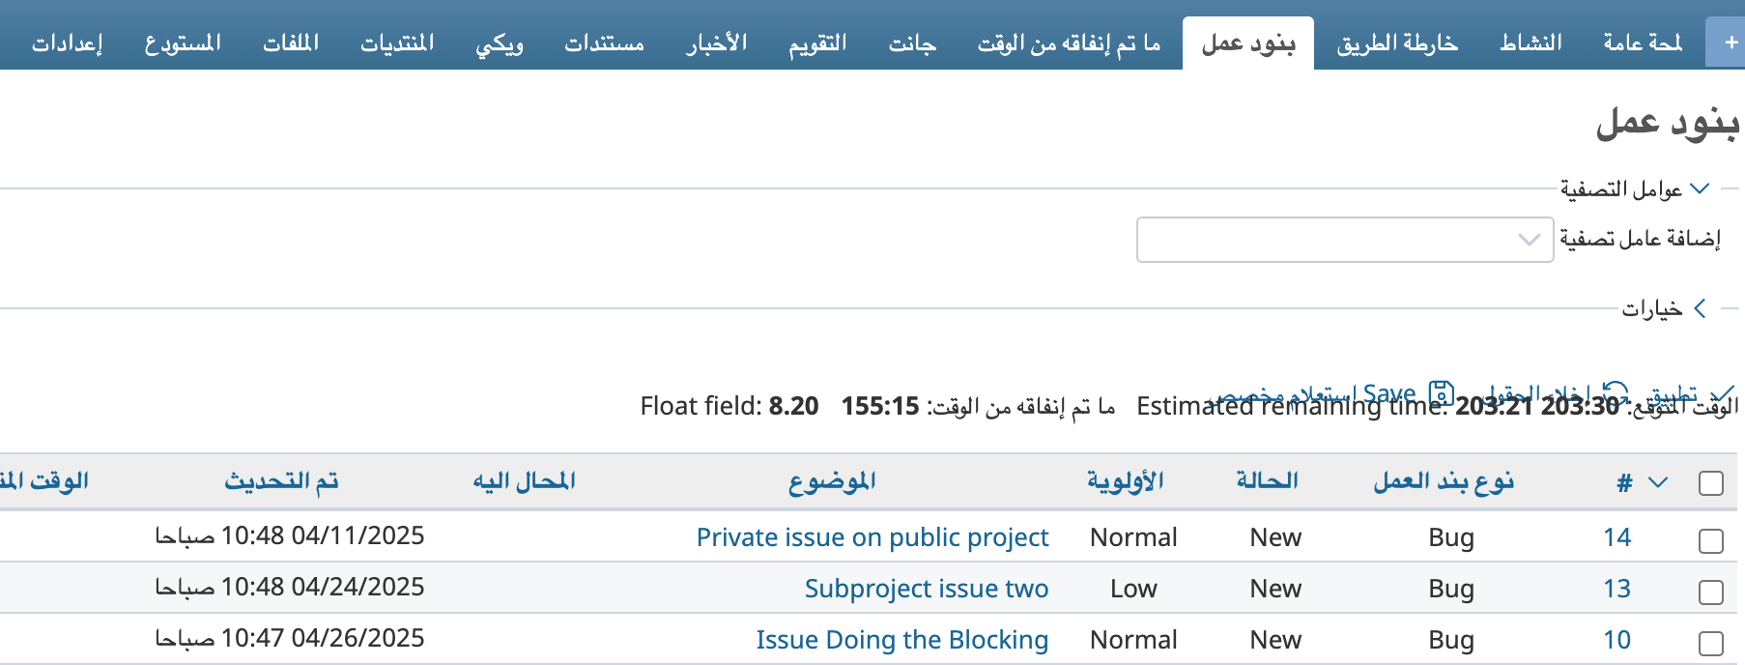Toggle sort arrow beside # column

(1658, 481)
